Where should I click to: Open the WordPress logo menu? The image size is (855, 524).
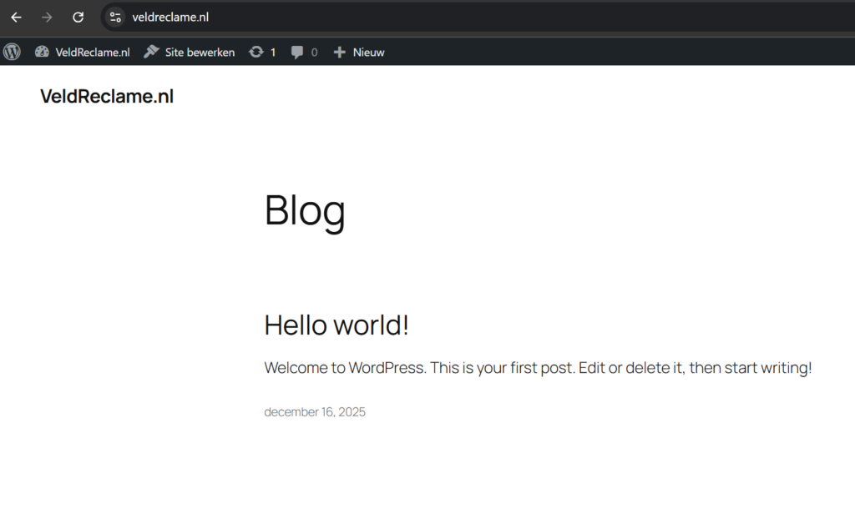[11, 52]
